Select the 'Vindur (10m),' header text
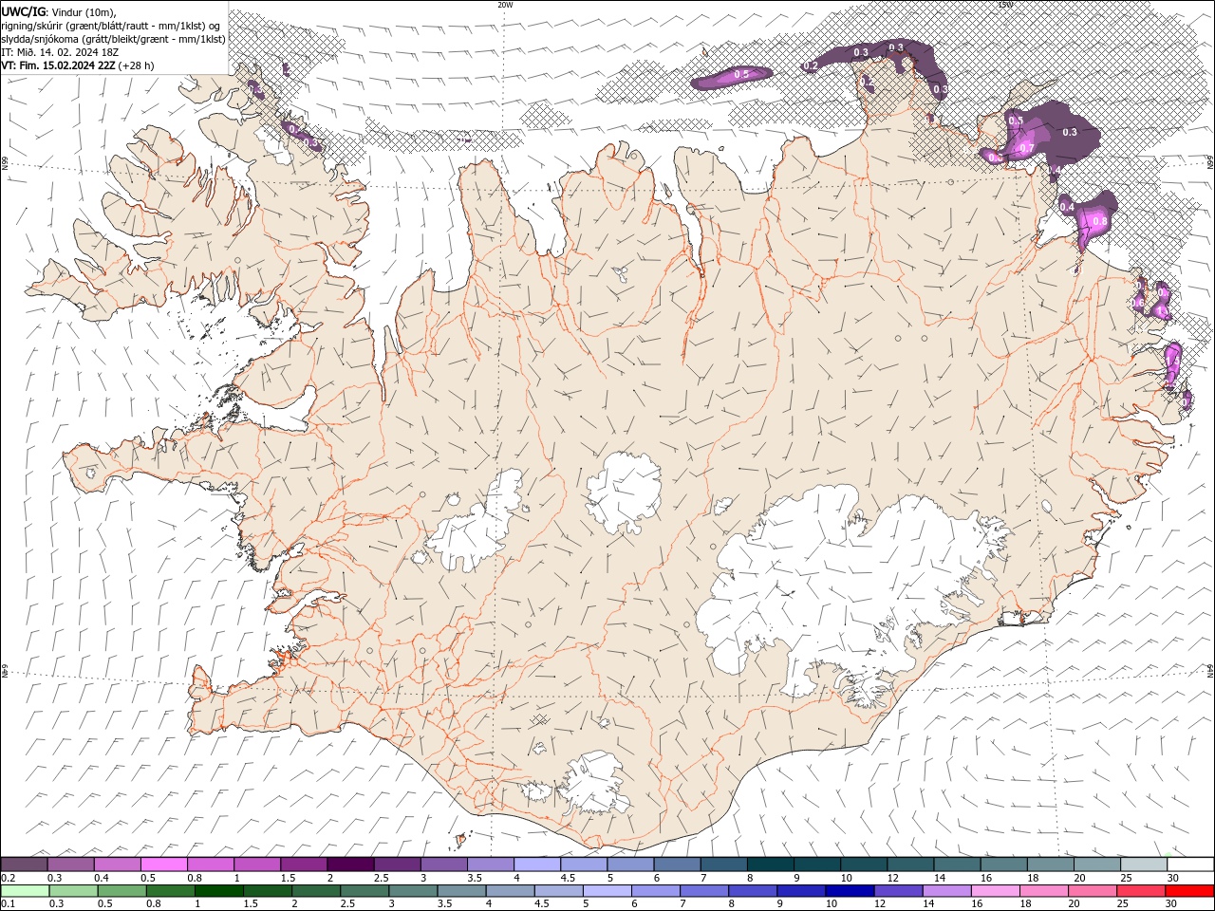 (84, 11)
